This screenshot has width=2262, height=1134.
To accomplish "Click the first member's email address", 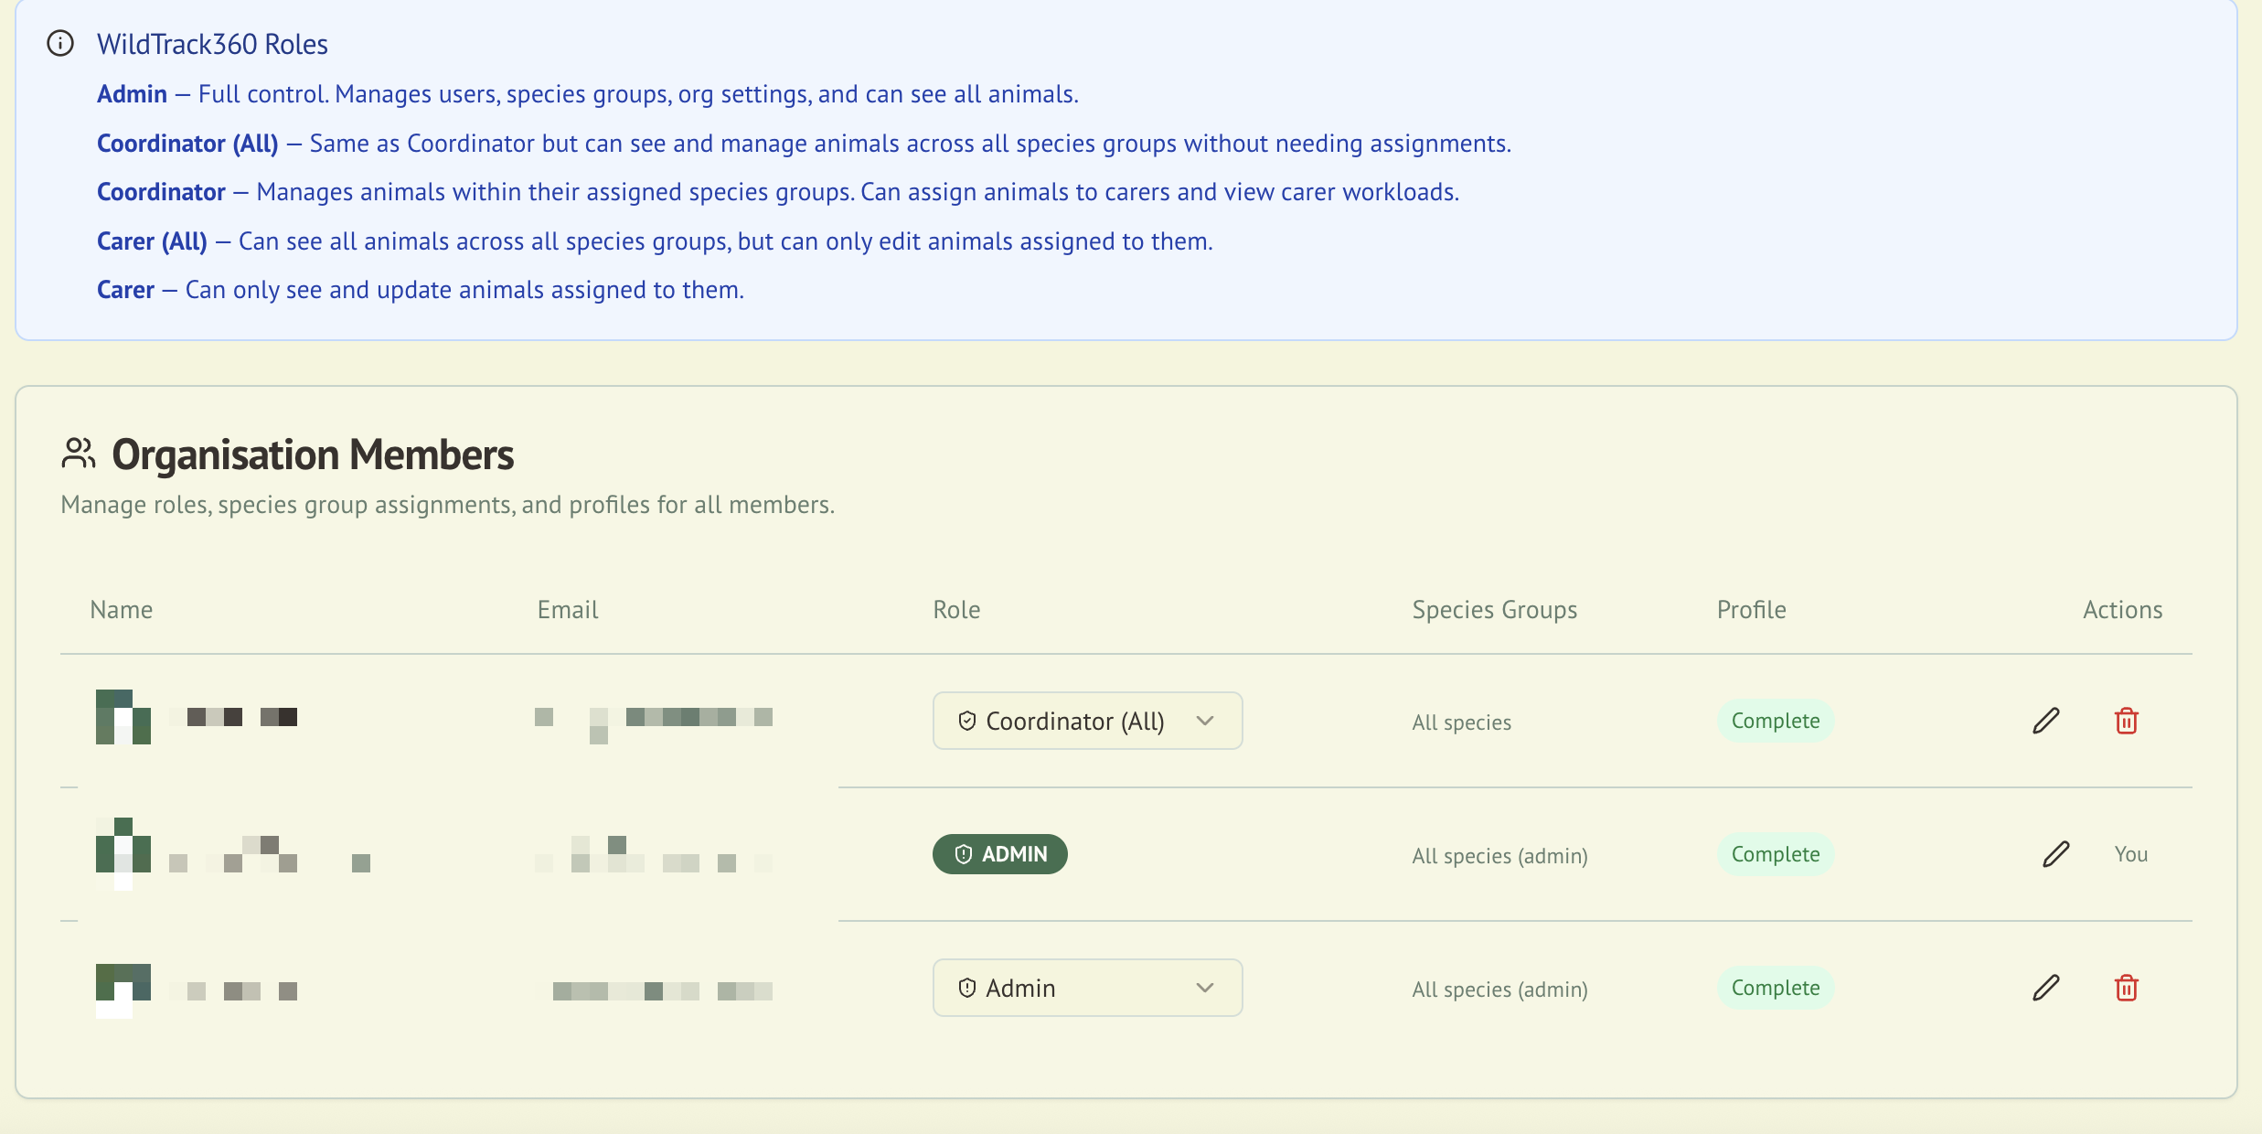I will [654, 718].
